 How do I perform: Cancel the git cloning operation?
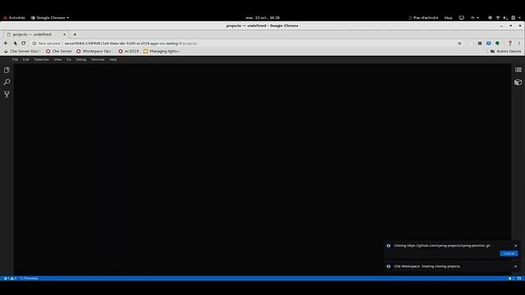509,253
